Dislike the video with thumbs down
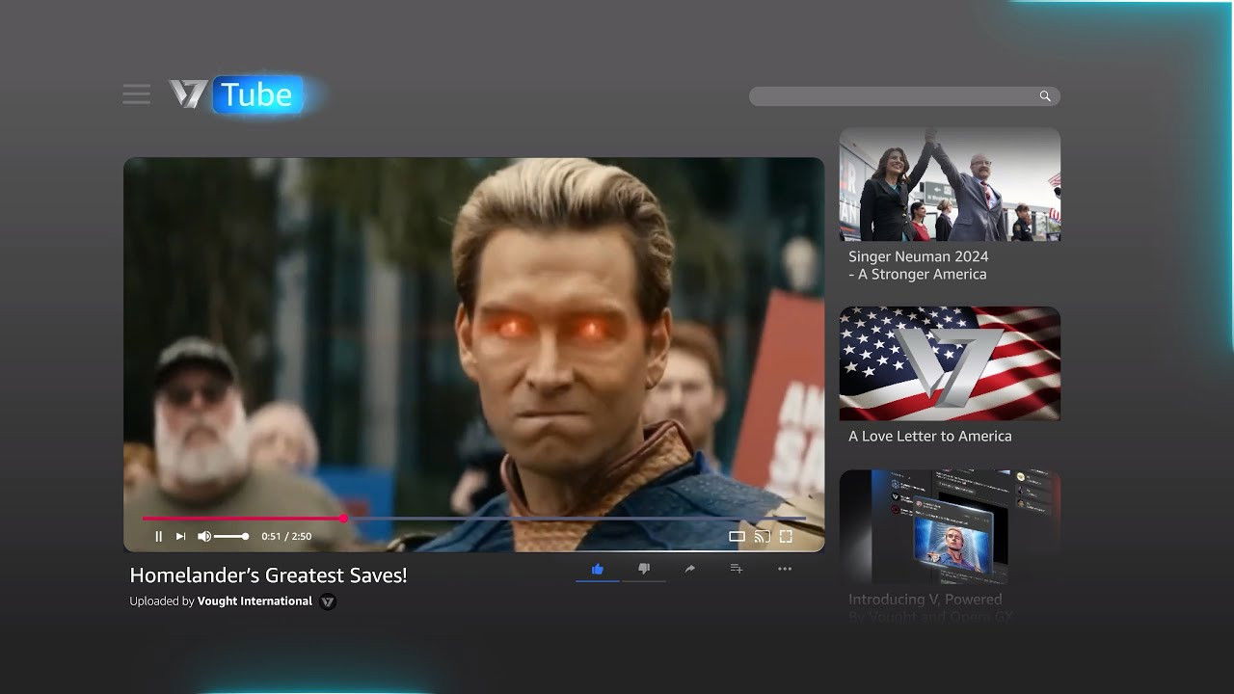This screenshot has width=1234, height=694. coord(644,570)
